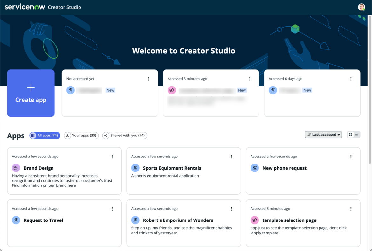Select the All apps (74) filter
This screenshot has height=251, width=372.
coord(45,135)
